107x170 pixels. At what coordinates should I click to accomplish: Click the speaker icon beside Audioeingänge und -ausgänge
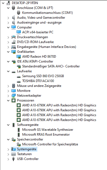click(x=14, y=22)
